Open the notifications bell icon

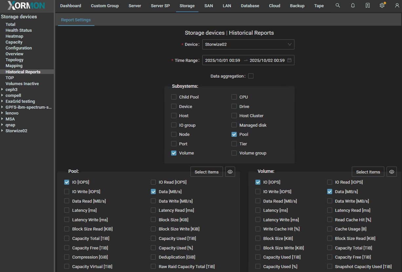pos(353,6)
